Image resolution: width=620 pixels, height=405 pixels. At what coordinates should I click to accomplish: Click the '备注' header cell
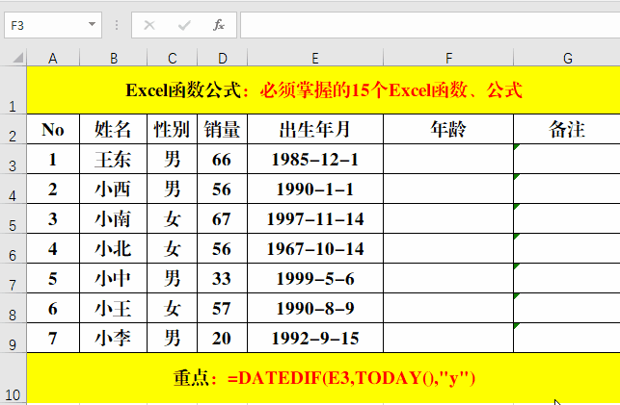[x=567, y=129]
